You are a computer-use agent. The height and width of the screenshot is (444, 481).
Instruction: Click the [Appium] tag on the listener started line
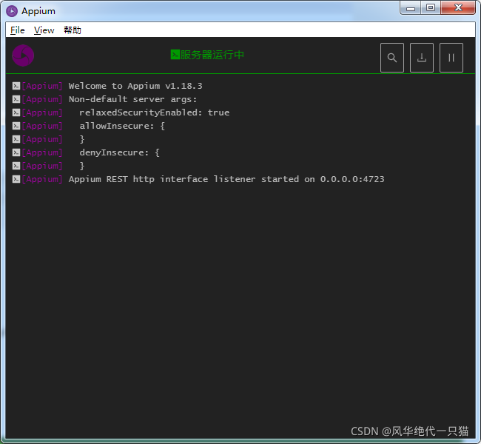42,179
